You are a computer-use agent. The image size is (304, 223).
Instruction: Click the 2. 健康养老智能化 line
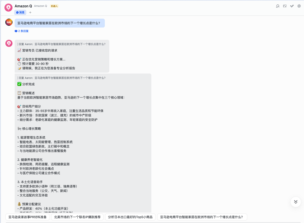tap(30, 160)
